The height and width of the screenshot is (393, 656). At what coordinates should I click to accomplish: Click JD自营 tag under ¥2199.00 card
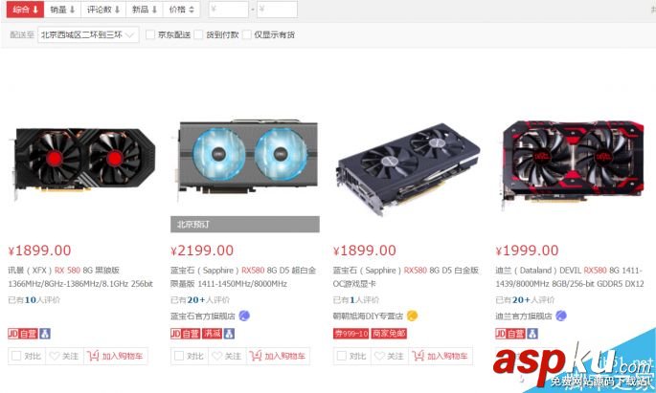click(186, 334)
